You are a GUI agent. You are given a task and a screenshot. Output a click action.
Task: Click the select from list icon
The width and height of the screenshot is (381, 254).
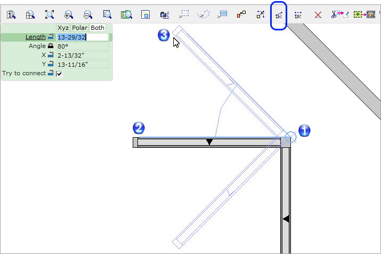[222, 14]
